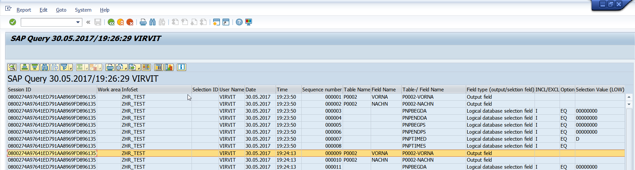Viewport: 635px width, 170px height.
Task: Click the Sequence number column header
Action: point(322,90)
